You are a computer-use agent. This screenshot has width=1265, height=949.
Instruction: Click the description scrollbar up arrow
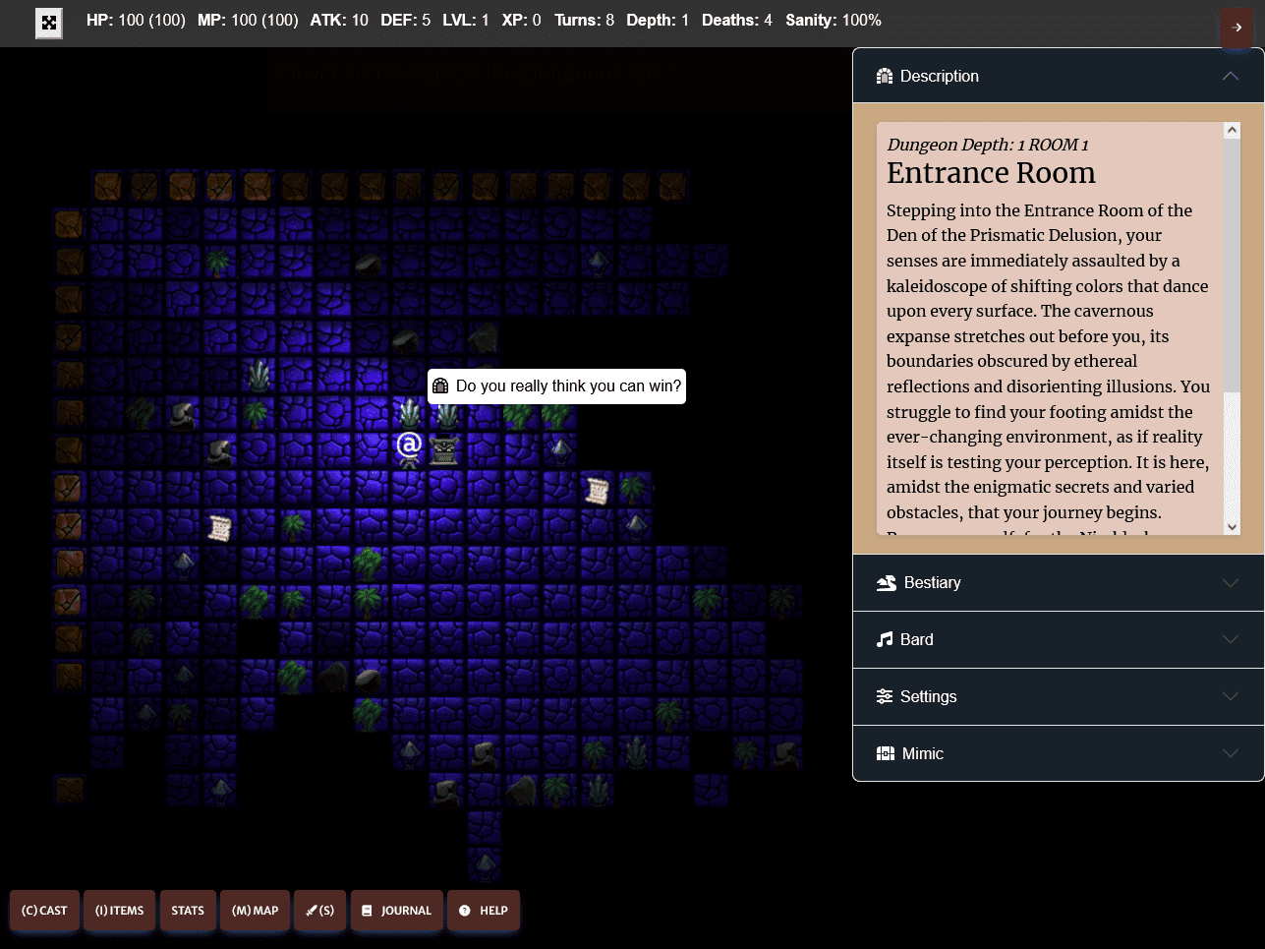click(x=1233, y=130)
